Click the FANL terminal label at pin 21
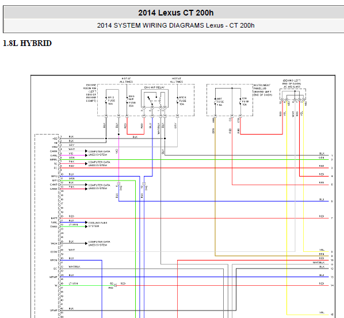This screenshot has height=318, width=344. point(54,223)
